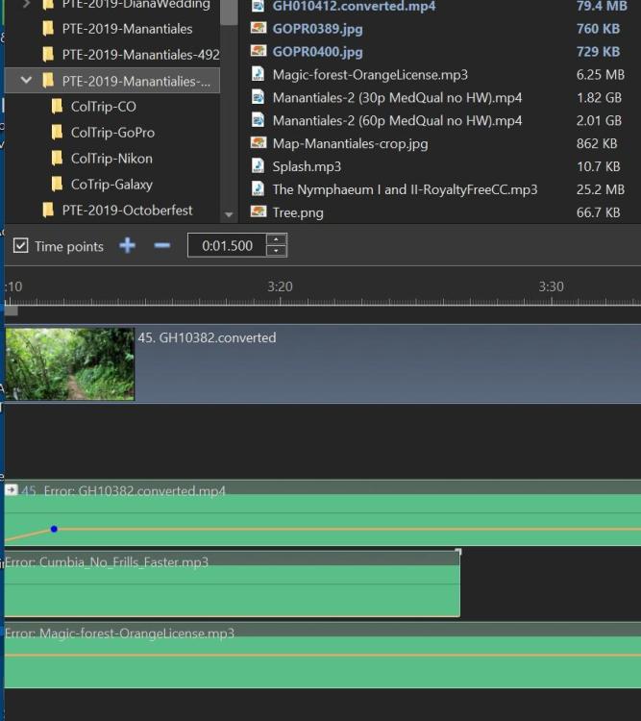Uncheck the Time points checkbox
Image resolution: width=641 pixels, height=721 pixels.
coord(20,246)
